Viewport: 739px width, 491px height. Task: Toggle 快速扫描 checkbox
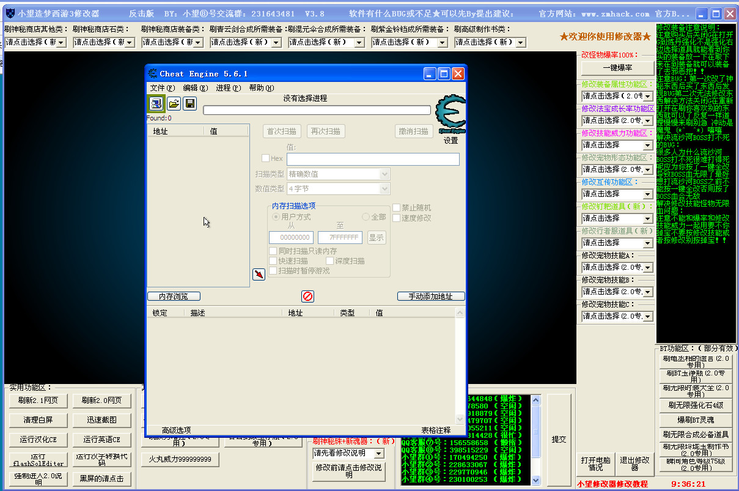pos(273,261)
